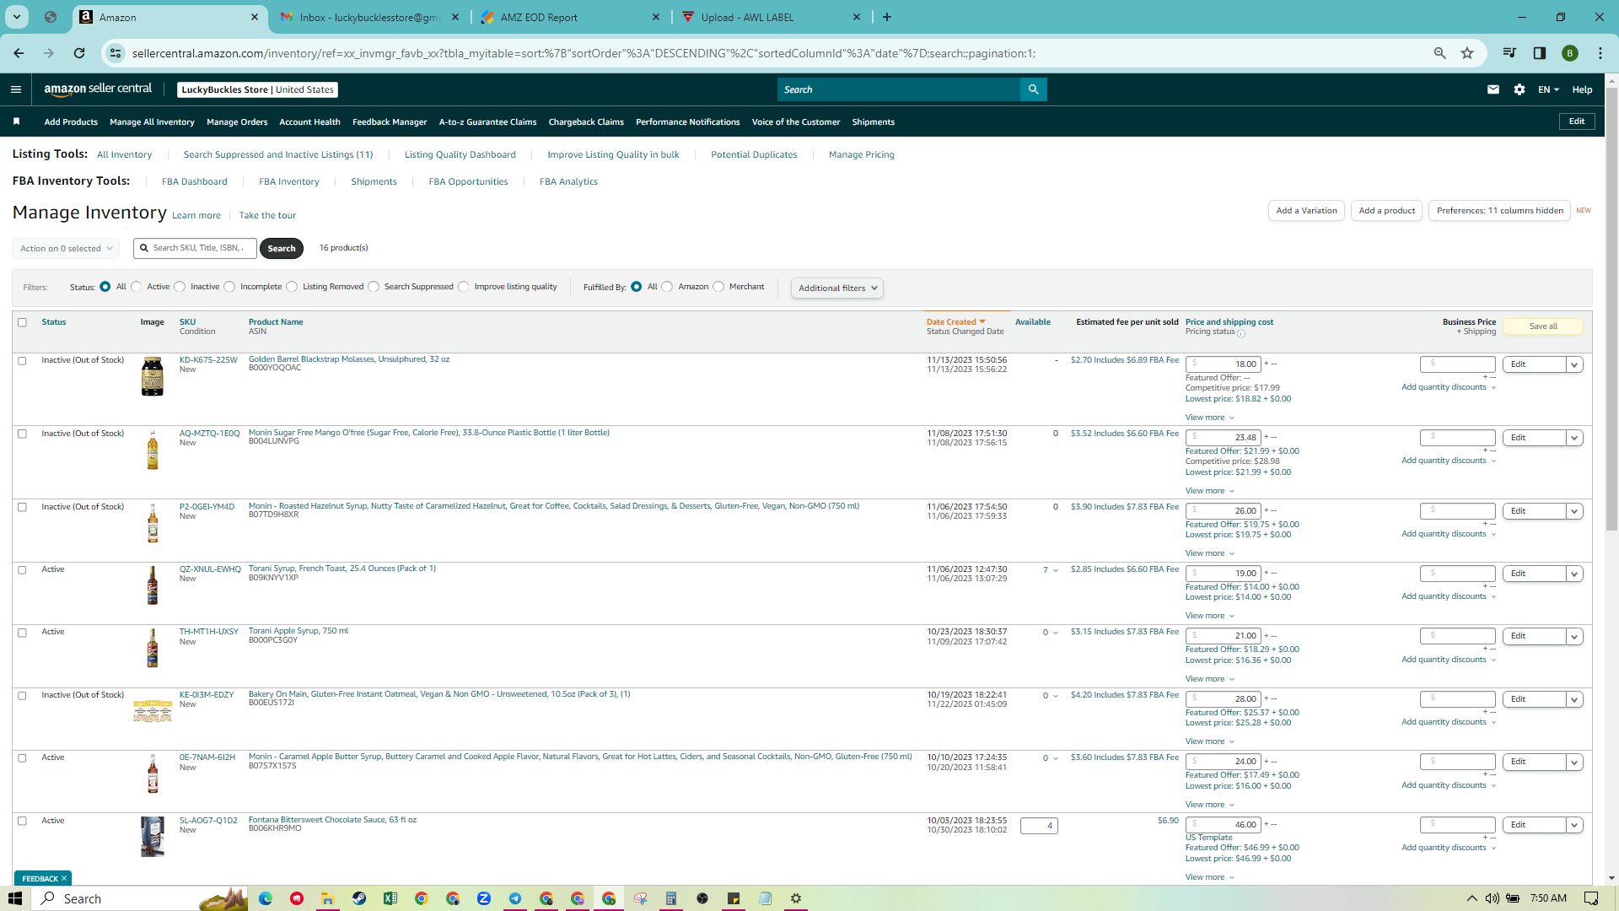
Task: Open Zoom from the taskbar
Action: tap(484, 898)
